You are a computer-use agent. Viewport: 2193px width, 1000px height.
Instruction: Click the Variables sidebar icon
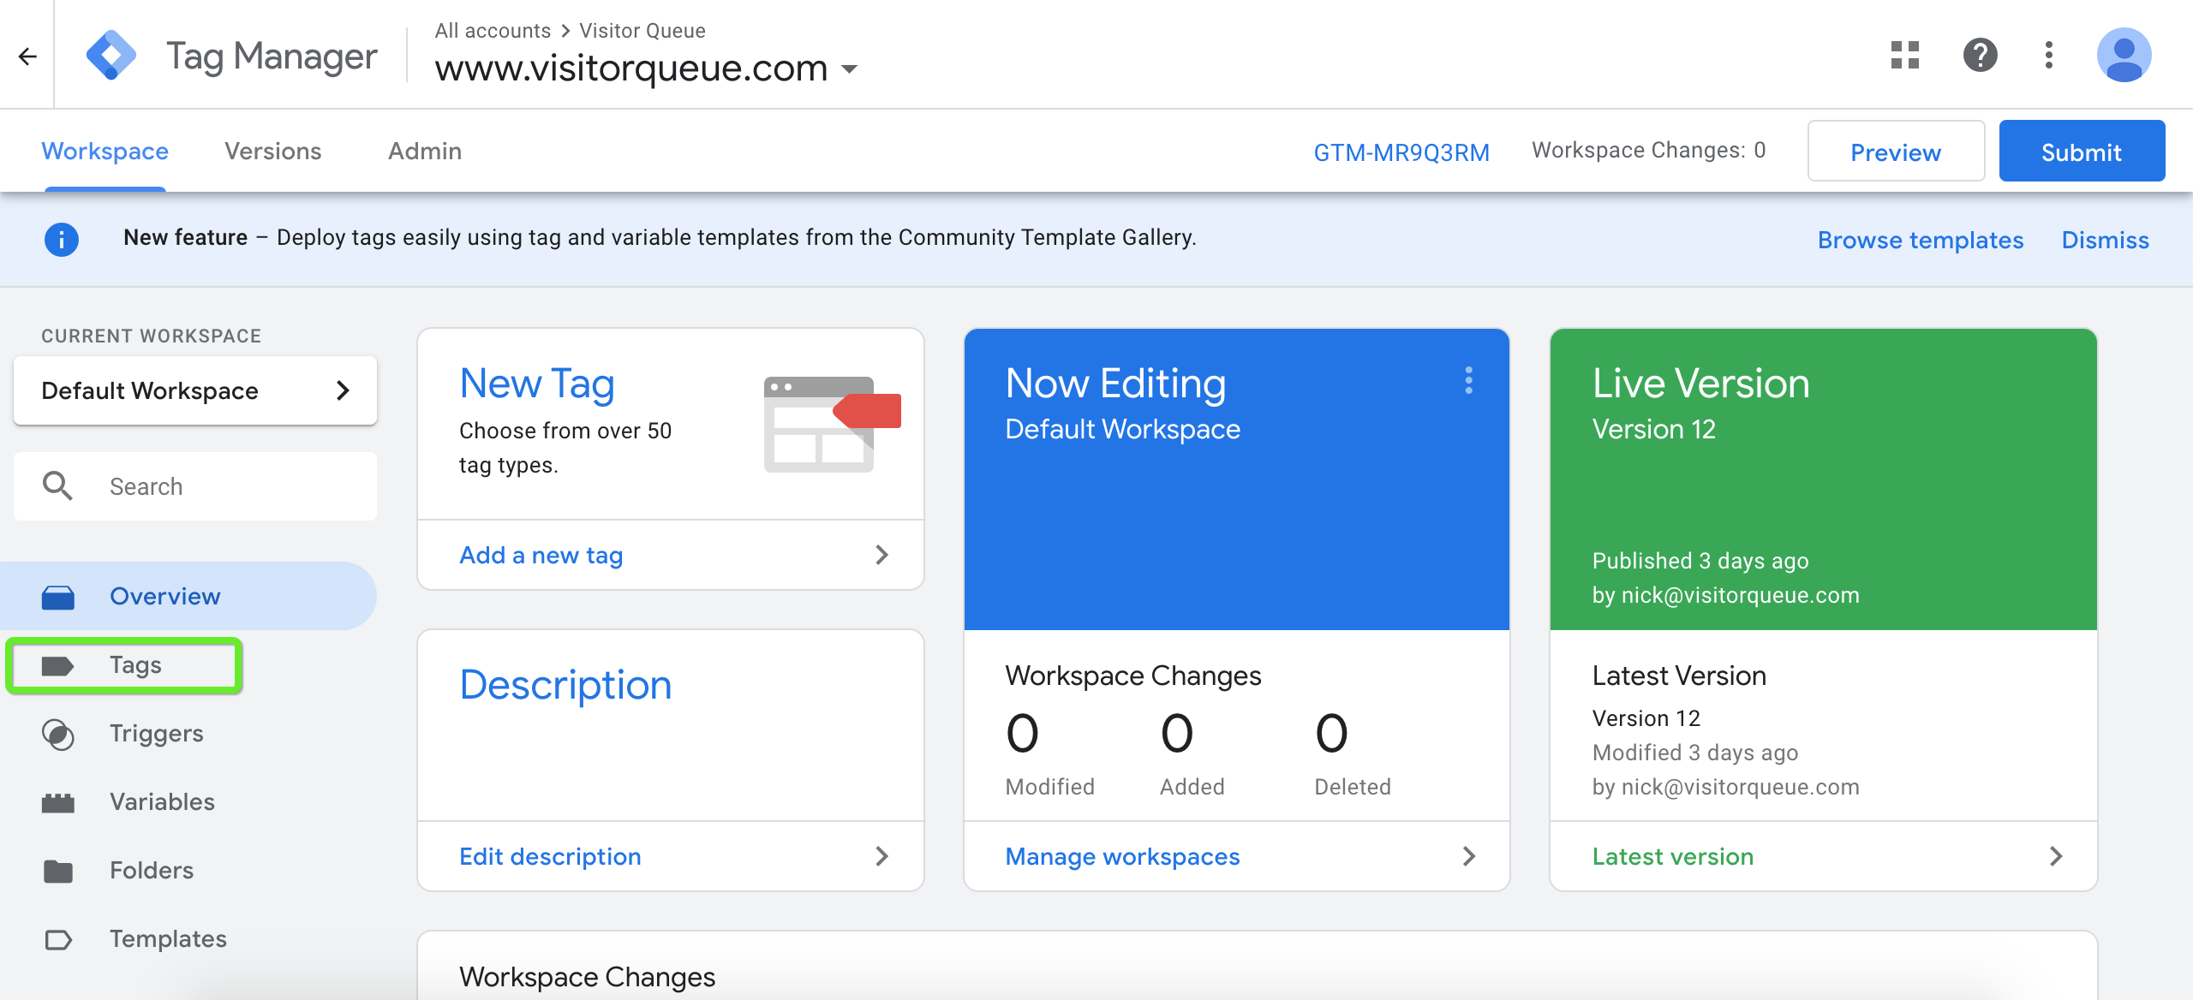(58, 802)
